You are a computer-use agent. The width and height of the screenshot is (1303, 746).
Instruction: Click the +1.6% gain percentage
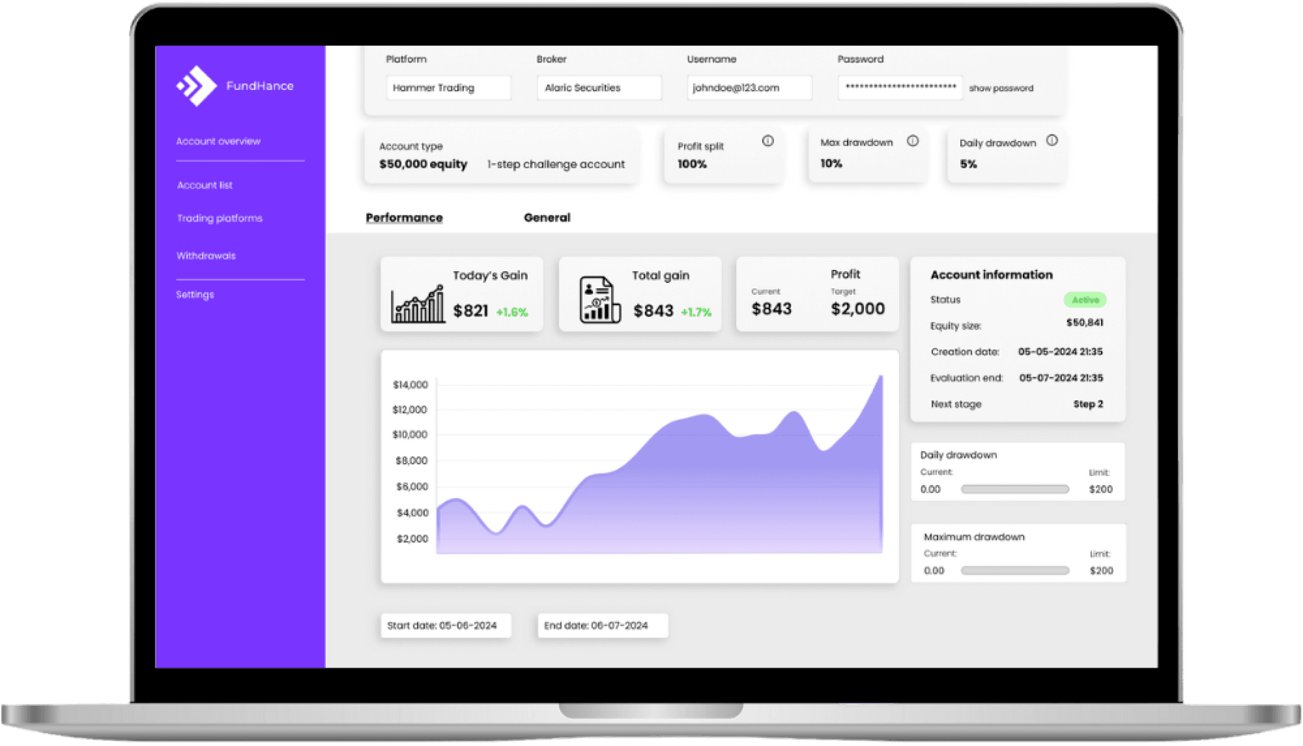512,313
